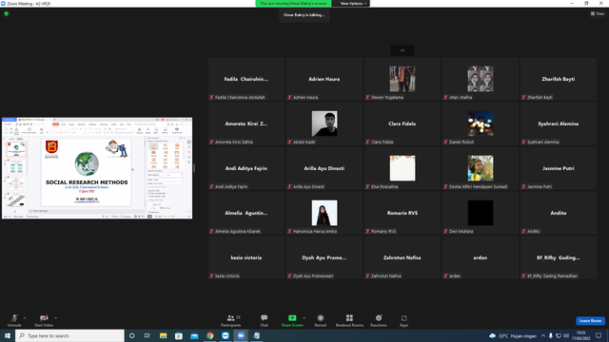Image resolution: width=609 pixels, height=342 pixels.
Task: Select Daniel Robot's video tile
Action: point(481,123)
